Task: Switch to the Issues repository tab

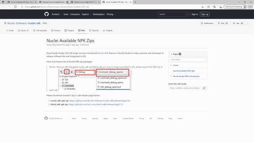Action: 23,31
